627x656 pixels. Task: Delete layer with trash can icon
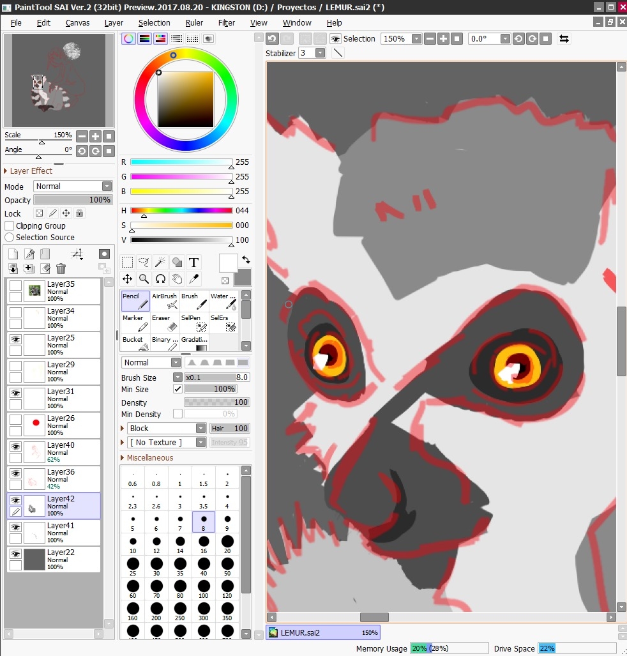click(61, 269)
